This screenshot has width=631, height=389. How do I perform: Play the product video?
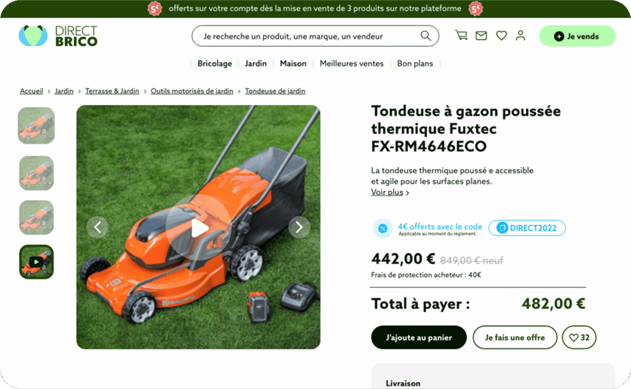(198, 228)
